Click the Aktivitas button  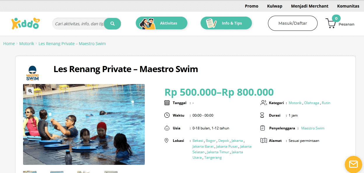[x=161, y=23]
